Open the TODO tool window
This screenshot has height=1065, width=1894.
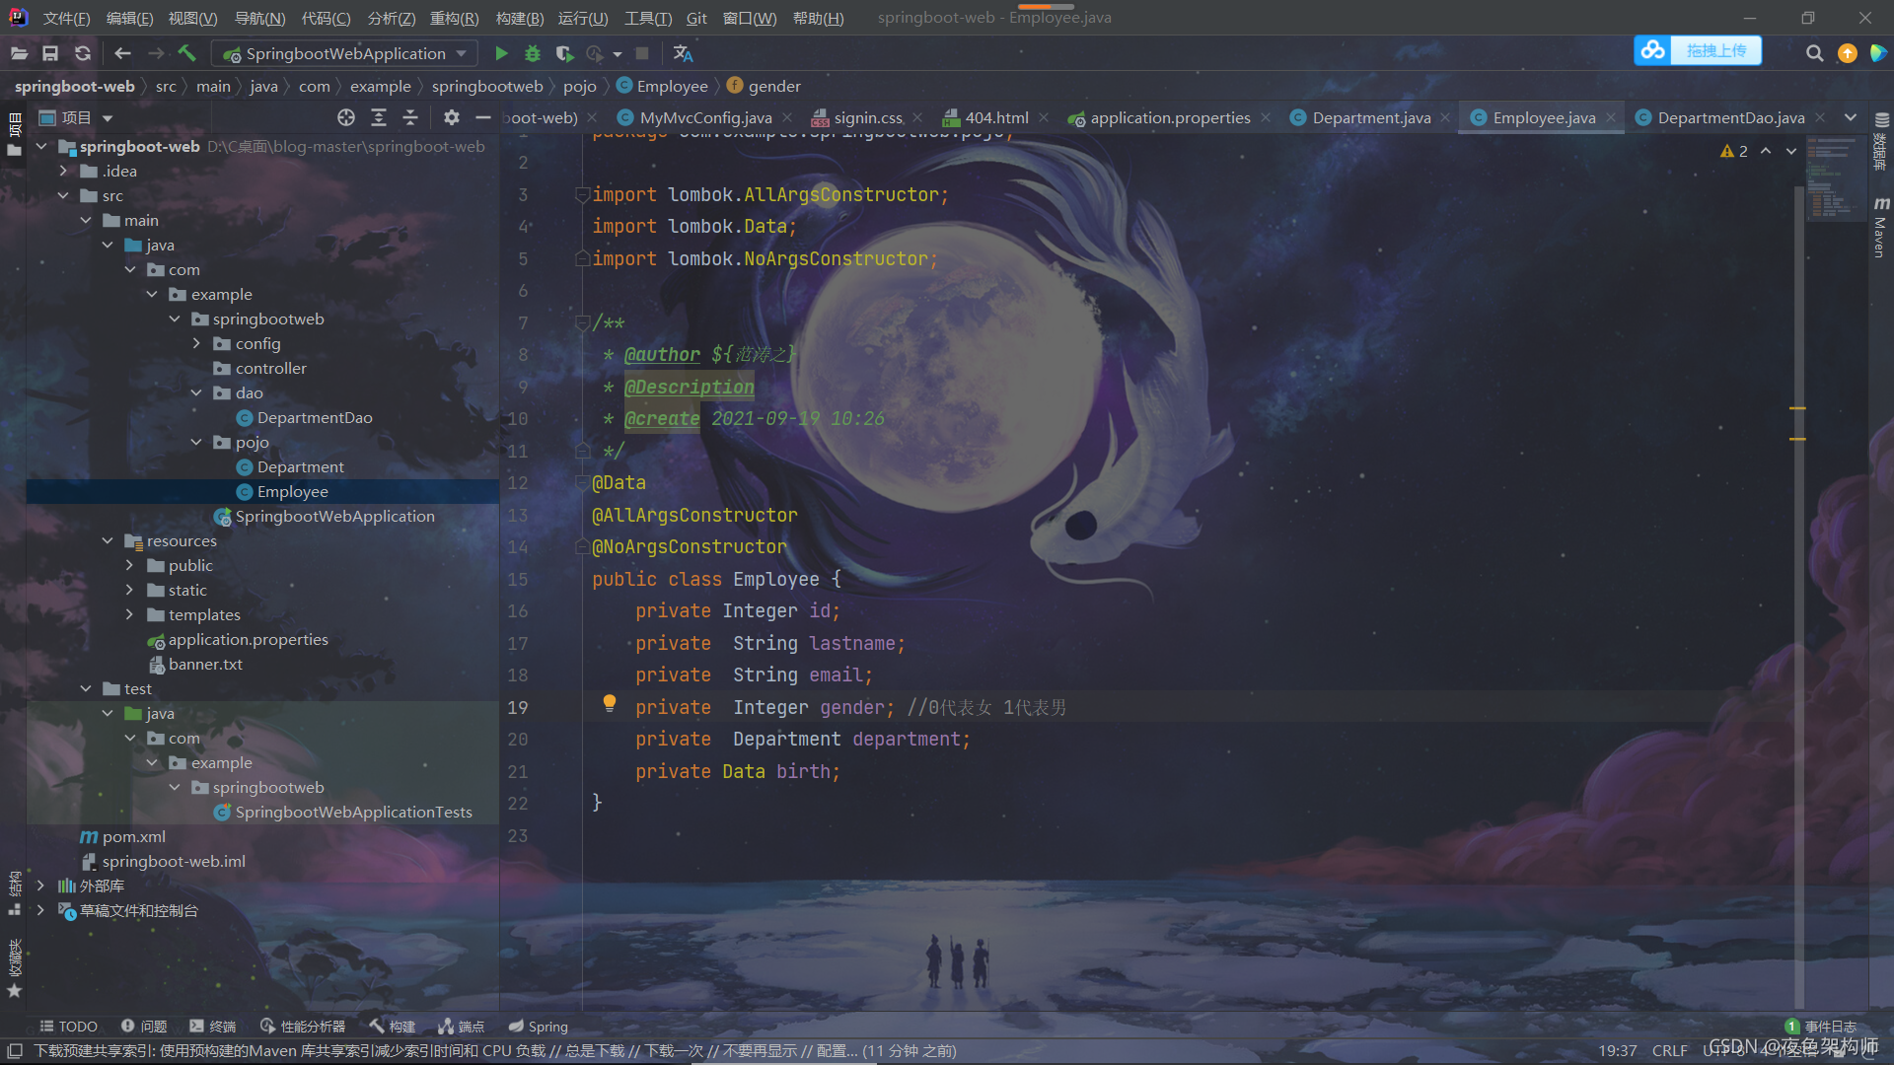click(68, 1026)
